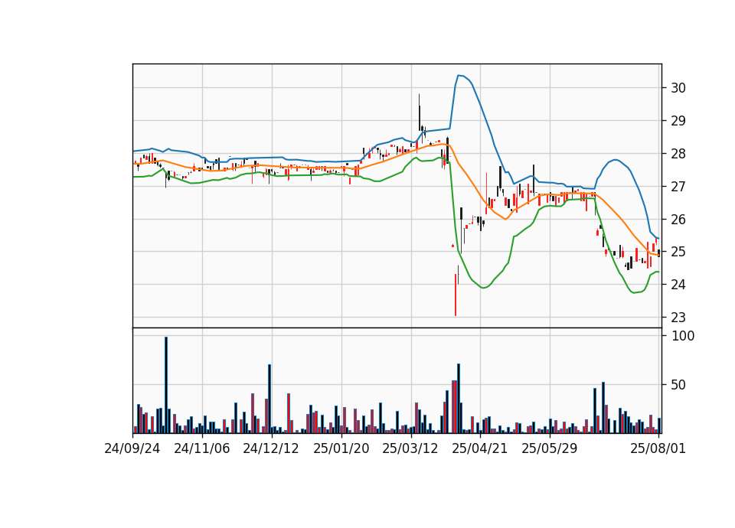Click the volume axis label 100
The image size is (735, 528).
click(x=683, y=336)
